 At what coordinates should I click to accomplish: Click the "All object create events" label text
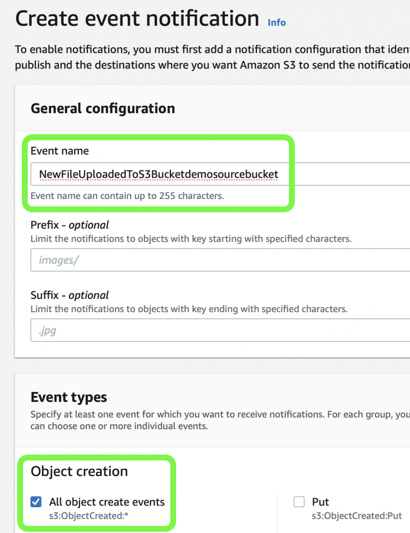point(107,502)
